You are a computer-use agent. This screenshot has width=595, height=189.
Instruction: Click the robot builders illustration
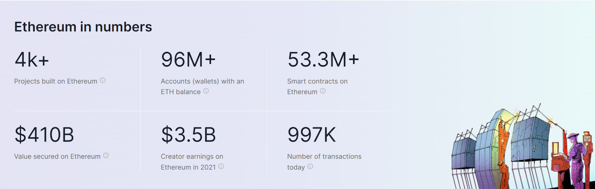521,149
